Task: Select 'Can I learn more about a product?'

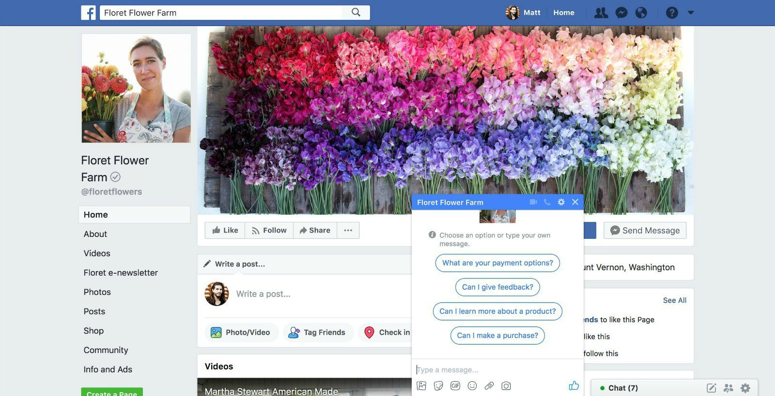Action: 497,311
